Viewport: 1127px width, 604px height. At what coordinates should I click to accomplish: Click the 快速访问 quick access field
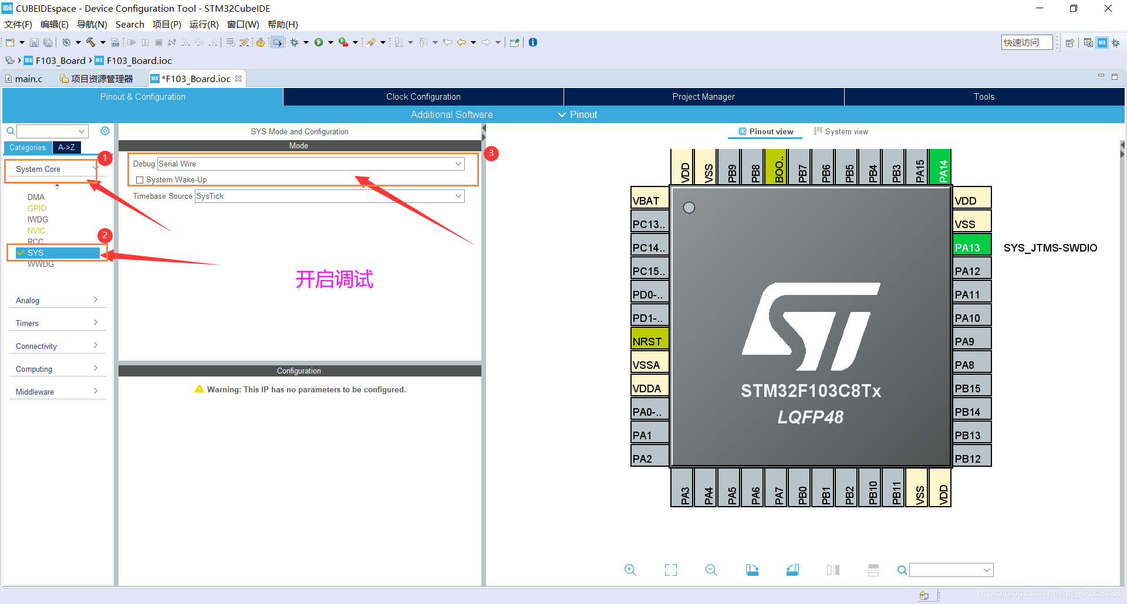point(1027,42)
